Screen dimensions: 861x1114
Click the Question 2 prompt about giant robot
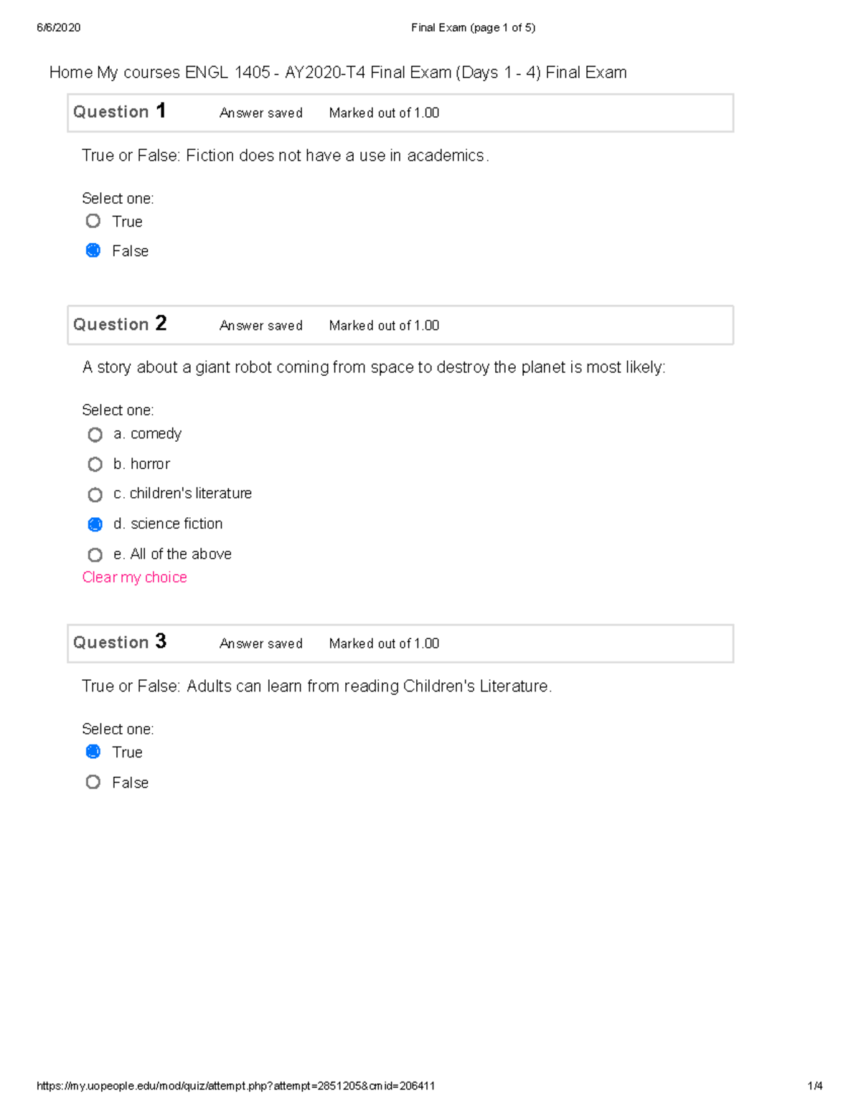coord(374,367)
